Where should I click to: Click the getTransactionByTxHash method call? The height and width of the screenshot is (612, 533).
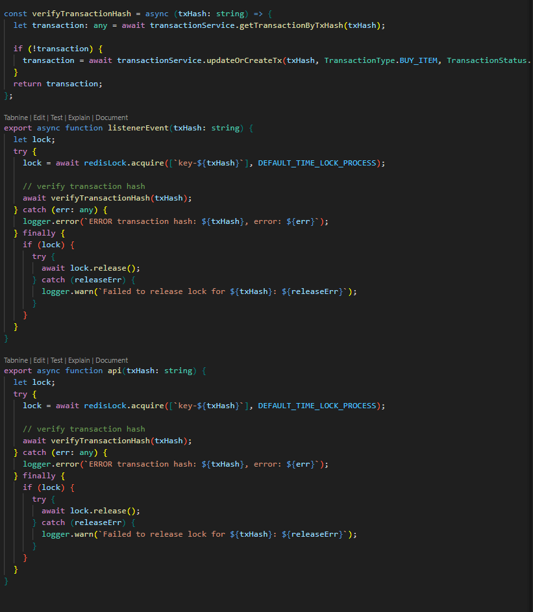point(291,25)
